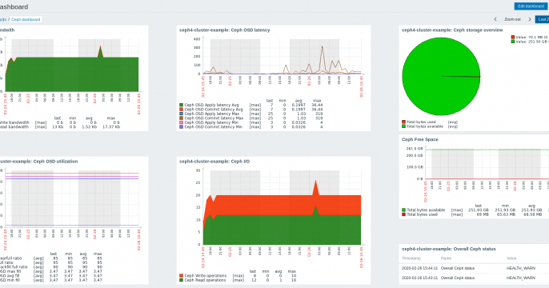Click green Total bytes available swatch in Ceph Free Space
The height and width of the screenshot is (288, 549).
403,210
